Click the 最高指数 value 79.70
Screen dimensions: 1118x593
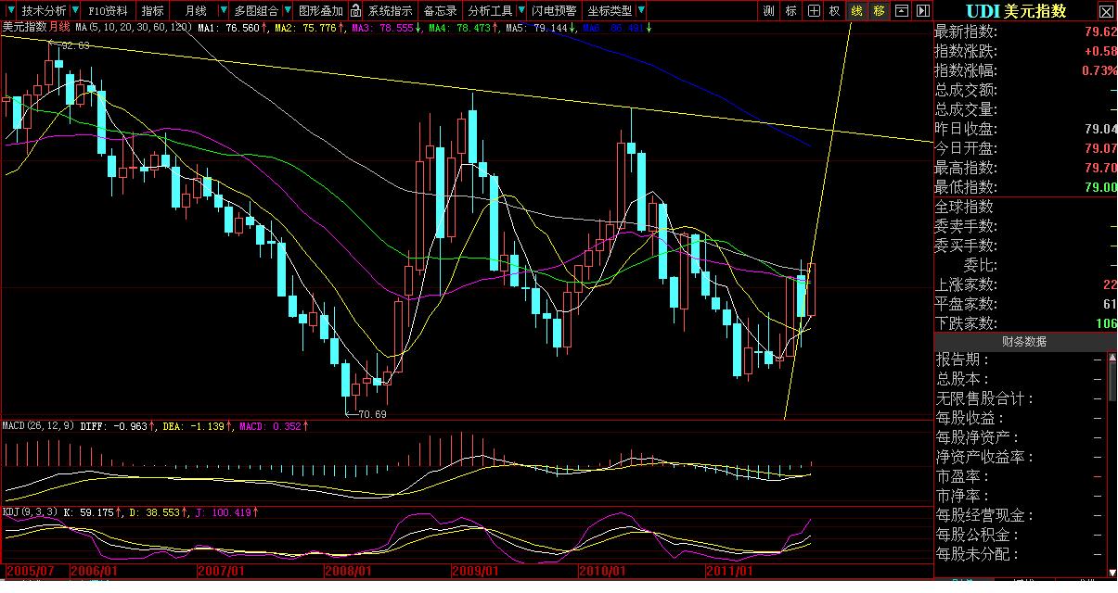(1099, 168)
